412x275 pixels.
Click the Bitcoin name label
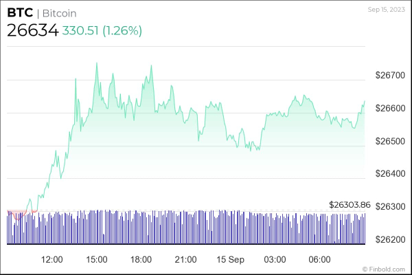(58, 13)
